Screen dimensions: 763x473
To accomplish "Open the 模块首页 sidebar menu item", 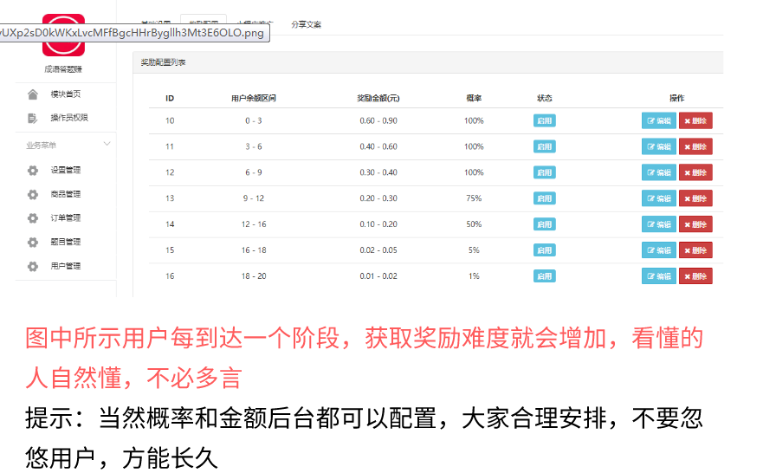I will tap(65, 94).
